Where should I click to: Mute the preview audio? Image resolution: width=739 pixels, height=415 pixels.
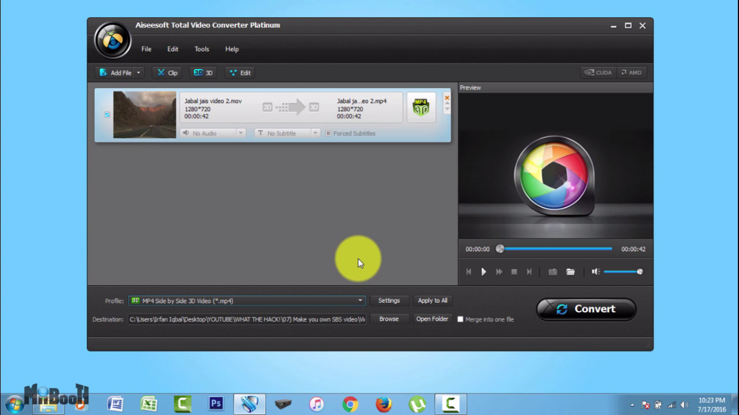click(596, 272)
